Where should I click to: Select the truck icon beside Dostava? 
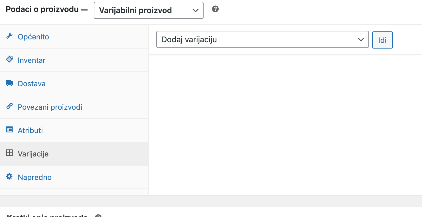[x=9, y=83]
